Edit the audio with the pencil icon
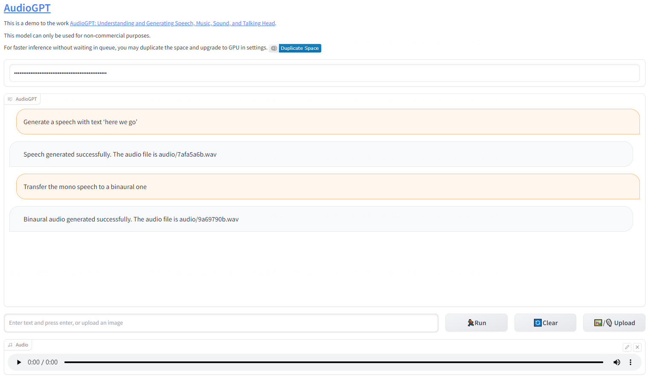 click(627, 347)
